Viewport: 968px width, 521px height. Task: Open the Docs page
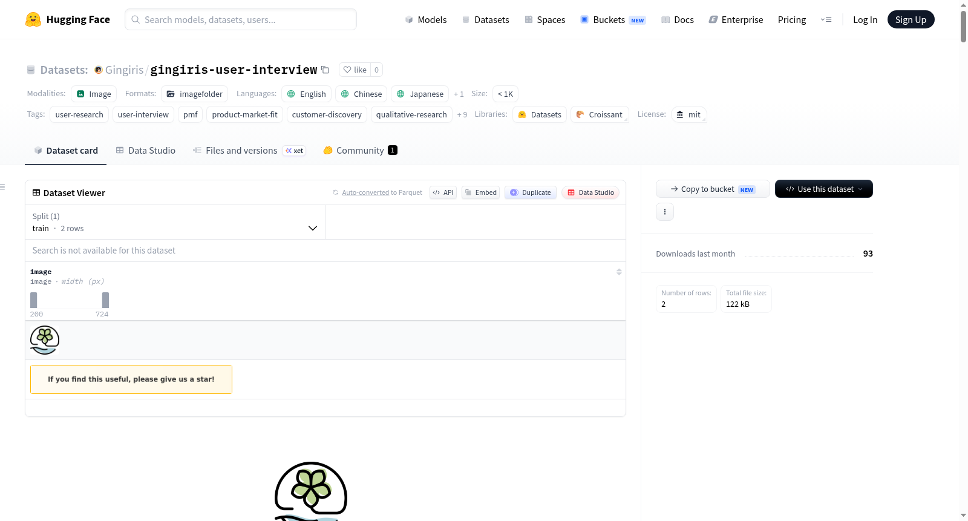coord(678,19)
